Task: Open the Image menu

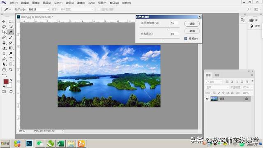Action: click(36, 3)
